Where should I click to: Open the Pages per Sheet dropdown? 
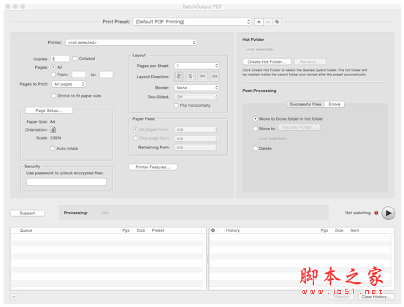(197, 66)
